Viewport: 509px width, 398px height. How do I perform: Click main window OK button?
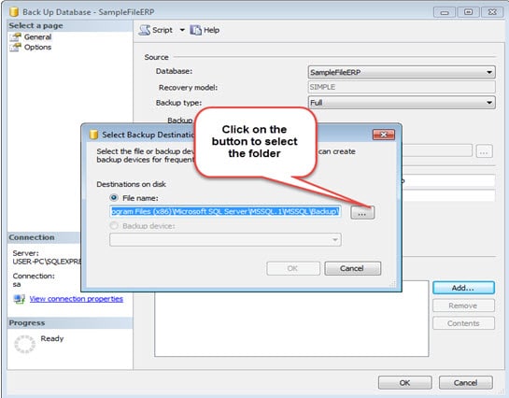pyautogui.click(x=404, y=383)
